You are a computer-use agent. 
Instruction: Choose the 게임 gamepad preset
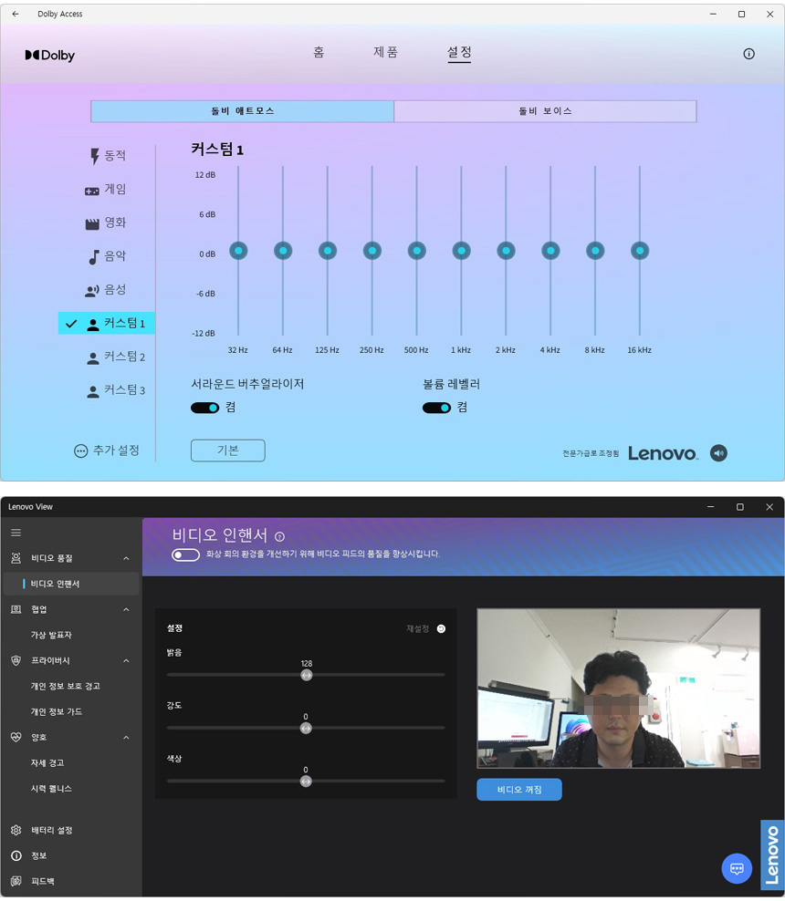[106, 189]
